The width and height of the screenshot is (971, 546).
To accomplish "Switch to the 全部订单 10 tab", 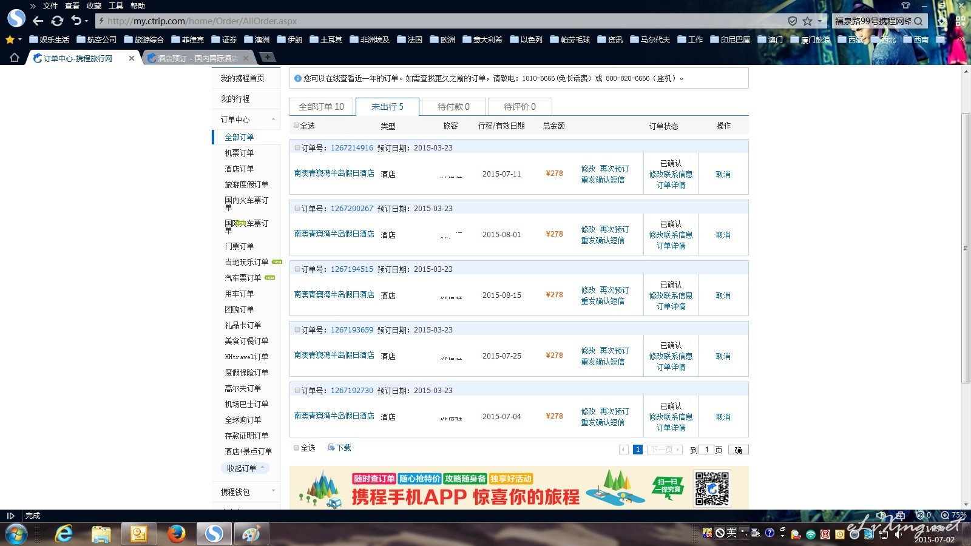I will coord(321,107).
